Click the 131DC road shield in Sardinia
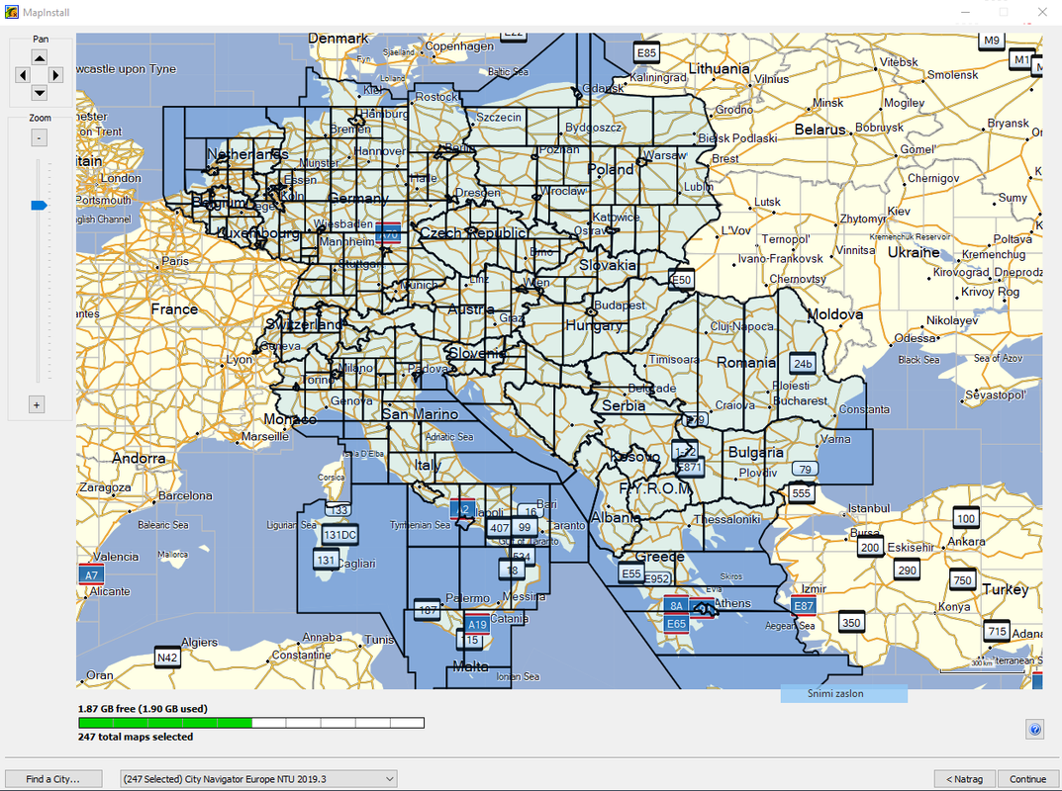This screenshot has height=791, width=1062. [340, 535]
